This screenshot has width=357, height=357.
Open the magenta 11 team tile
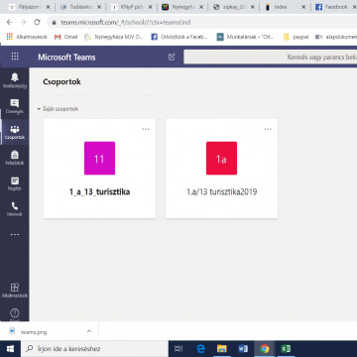[x=99, y=159]
